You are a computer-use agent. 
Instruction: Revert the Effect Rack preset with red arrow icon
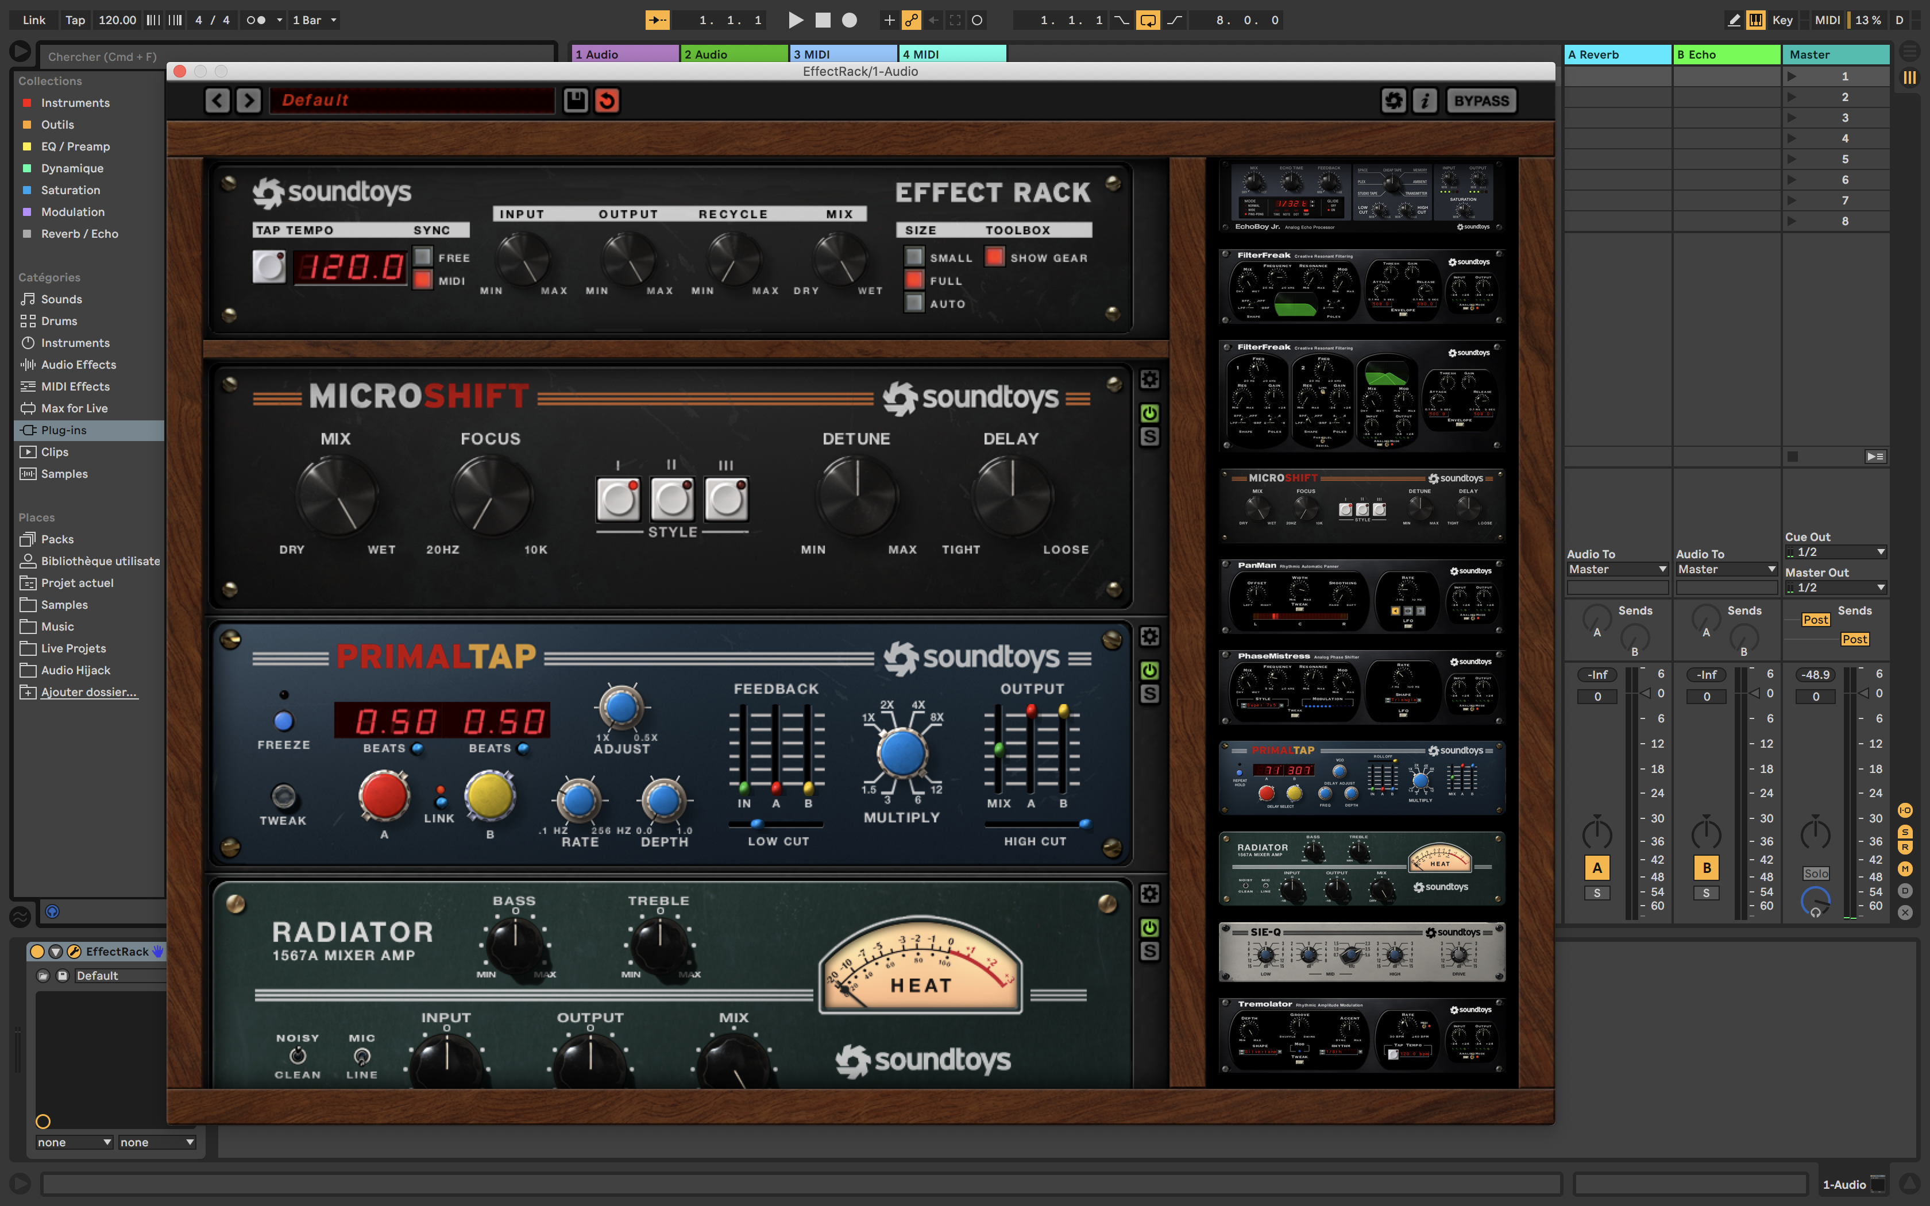[607, 100]
